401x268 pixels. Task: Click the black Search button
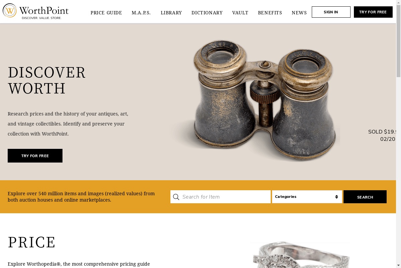(365, 197)
